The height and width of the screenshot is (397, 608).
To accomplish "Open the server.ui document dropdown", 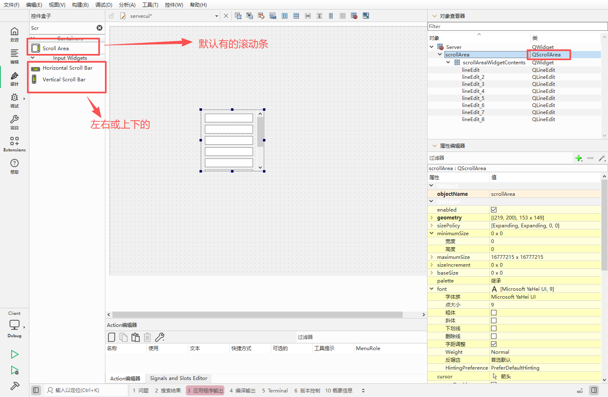I will 216,16.
